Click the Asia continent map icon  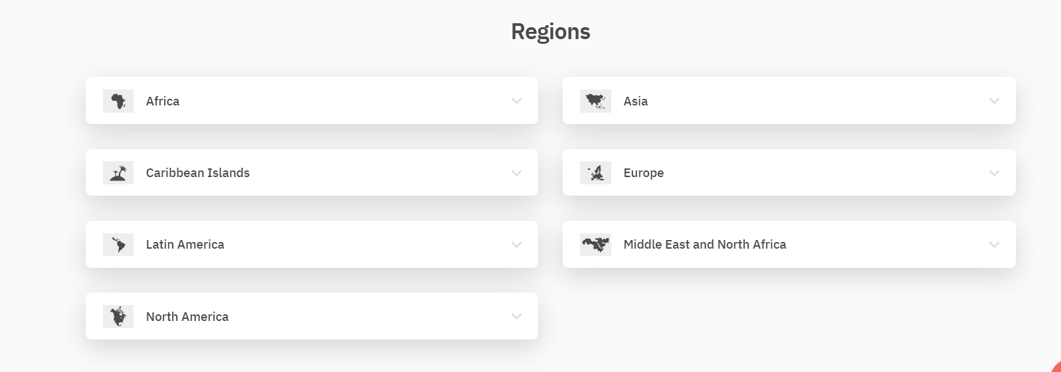coord(595,101)
